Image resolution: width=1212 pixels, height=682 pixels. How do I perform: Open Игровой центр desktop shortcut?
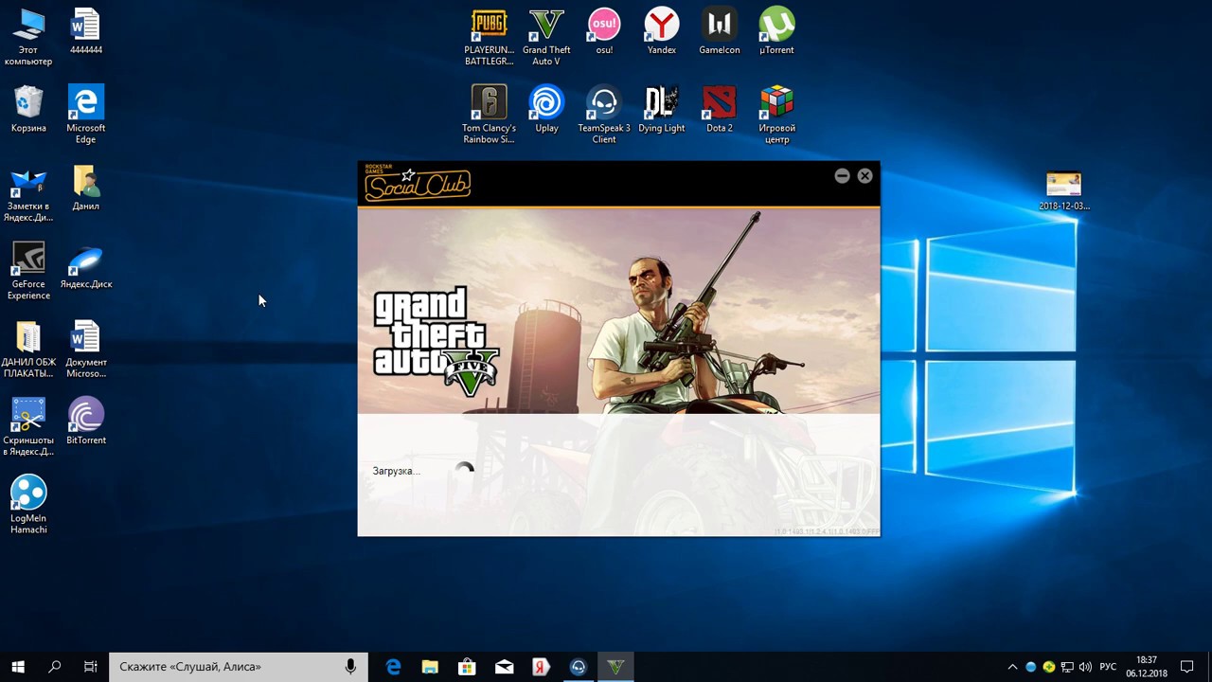(776, 115)
